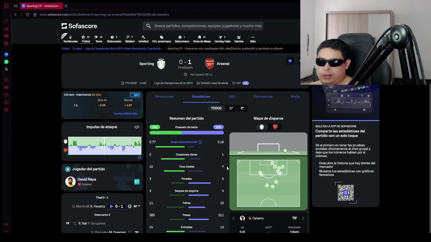Select the 1º half filter

coord(231,108)
